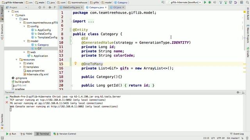
Task: Select hibernate.cfg.xml in project tree
Action: 37,74
